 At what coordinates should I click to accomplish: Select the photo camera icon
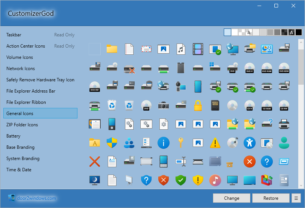164,105
